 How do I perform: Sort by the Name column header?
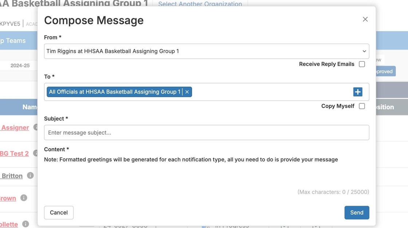point(29,107)
